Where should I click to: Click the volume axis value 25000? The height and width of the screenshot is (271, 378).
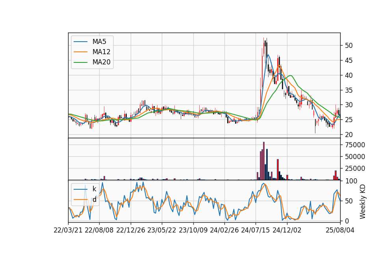[x=355, y=168]
